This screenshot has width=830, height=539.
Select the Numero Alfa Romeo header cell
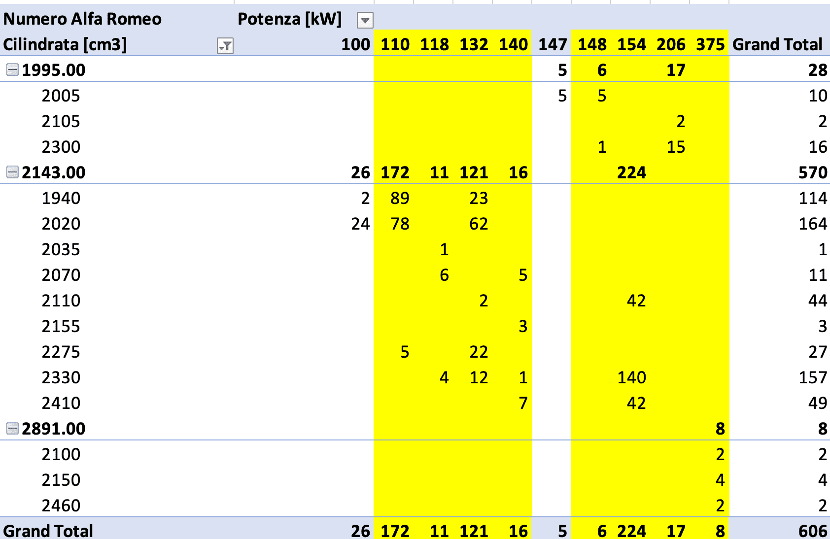tap(82, 19)
